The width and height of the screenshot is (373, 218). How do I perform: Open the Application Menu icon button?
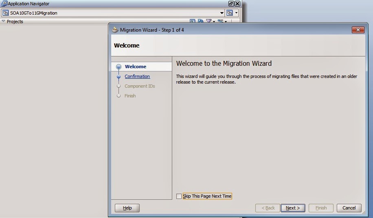tap(232, 13)
